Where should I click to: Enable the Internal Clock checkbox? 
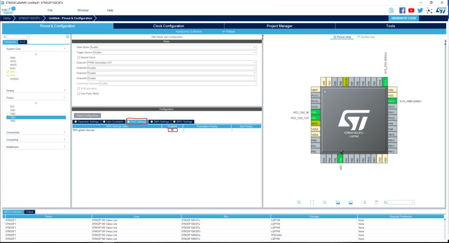click(79, 57)
